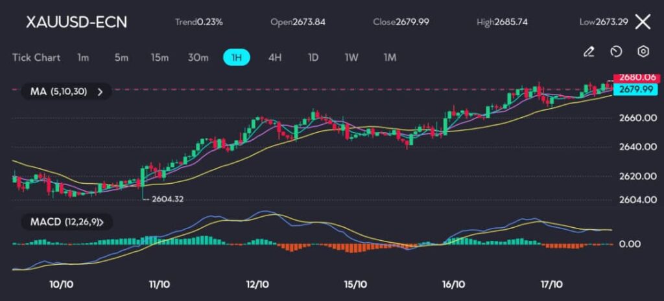664x301 pixels.
Task: Close the XAUUSD-ECN chart with X
Action: coord(642,22)
